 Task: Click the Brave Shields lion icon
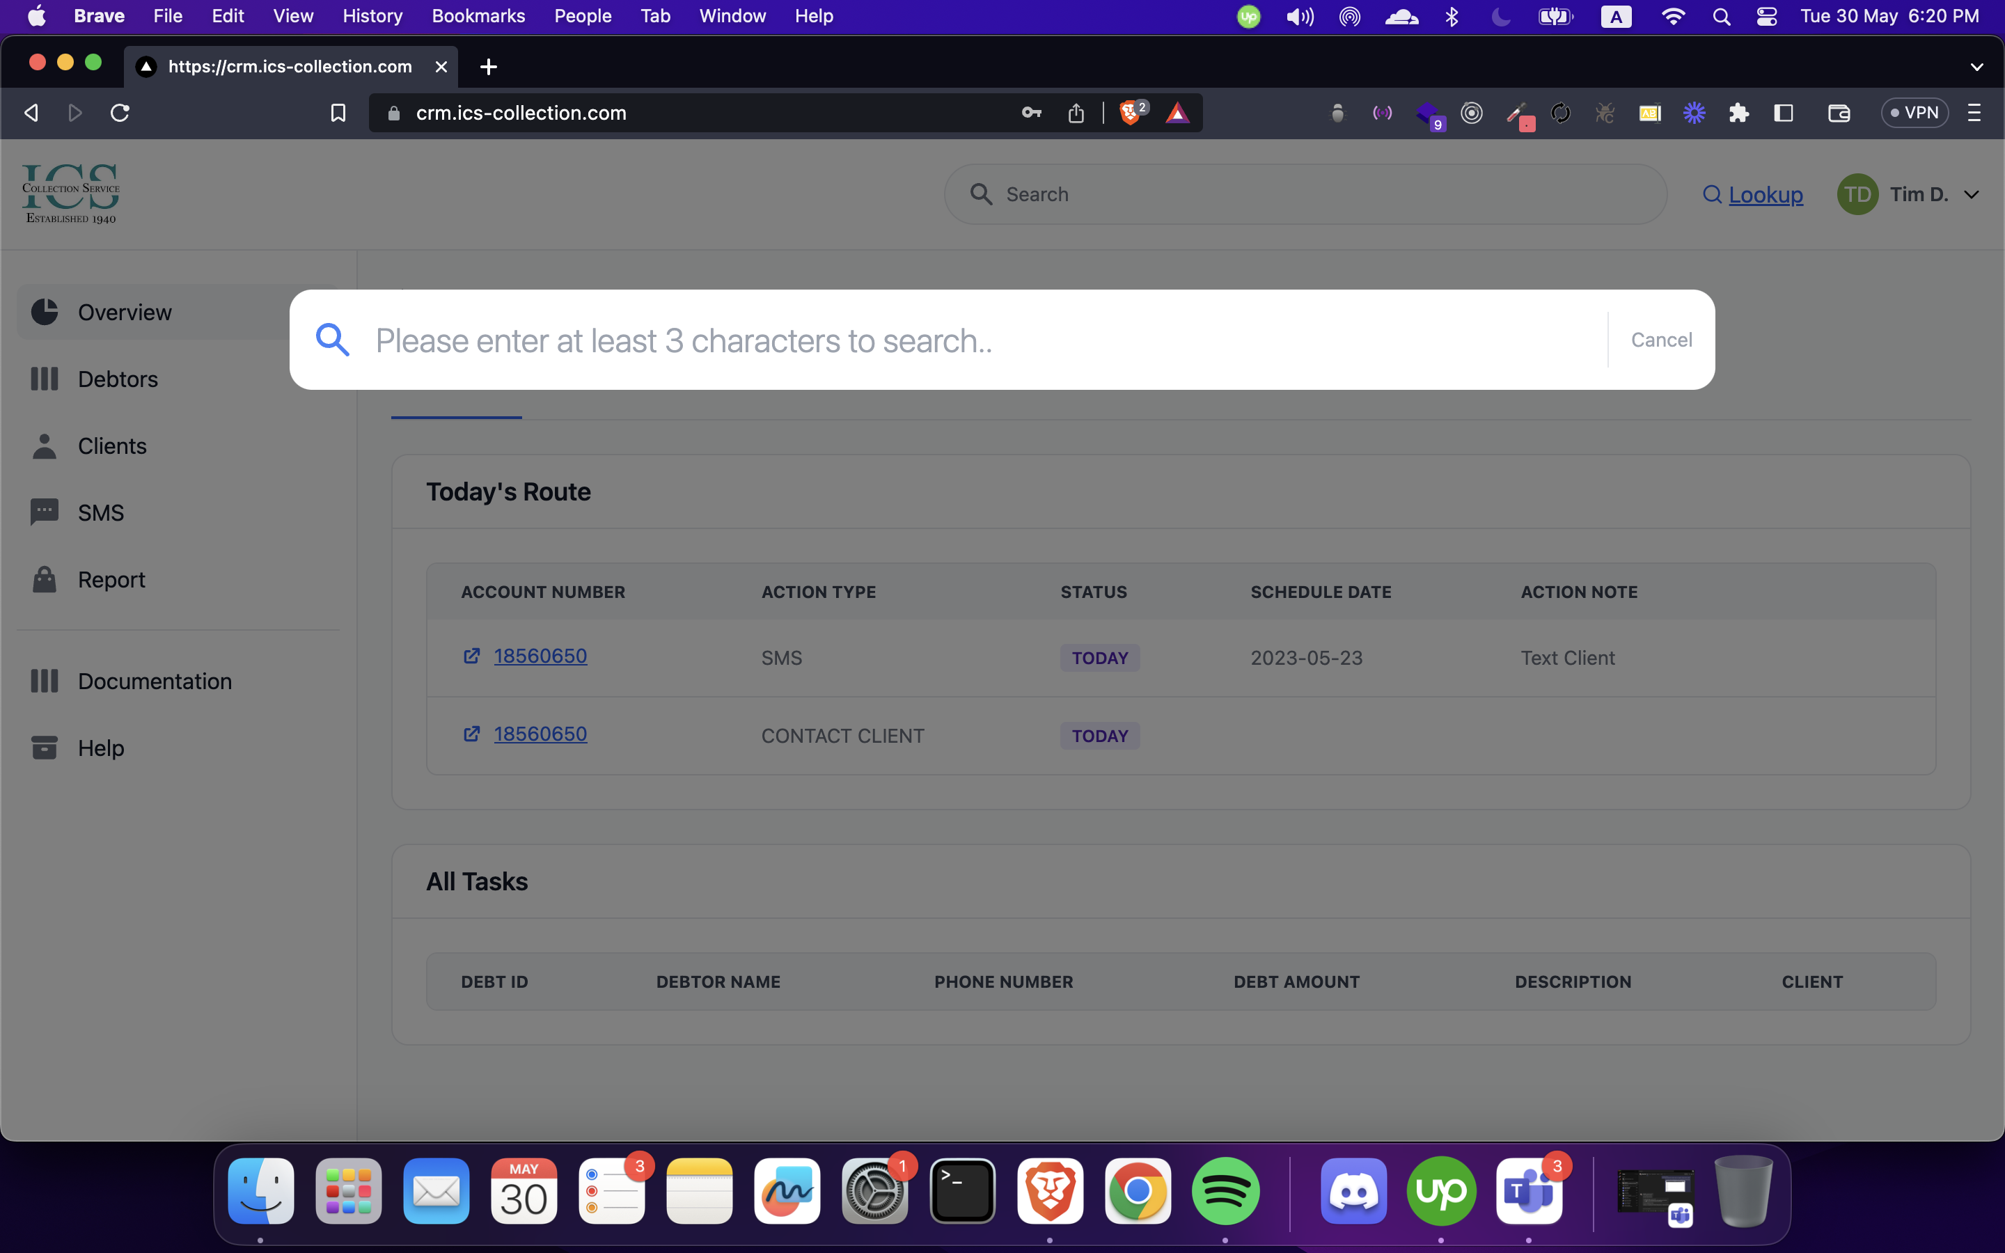pyautogui.click(x=1129, y=113)
